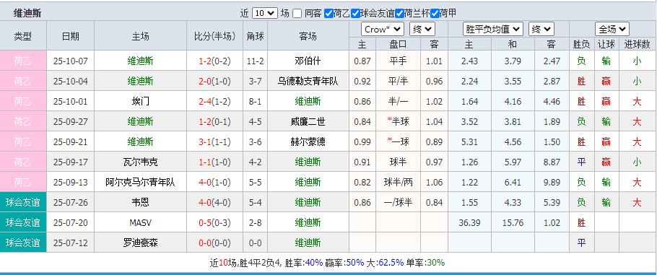This screenshot has width=657, height=275.
Task: Open the 胜平负均值 dropdown
Action: tap(492, 30)
